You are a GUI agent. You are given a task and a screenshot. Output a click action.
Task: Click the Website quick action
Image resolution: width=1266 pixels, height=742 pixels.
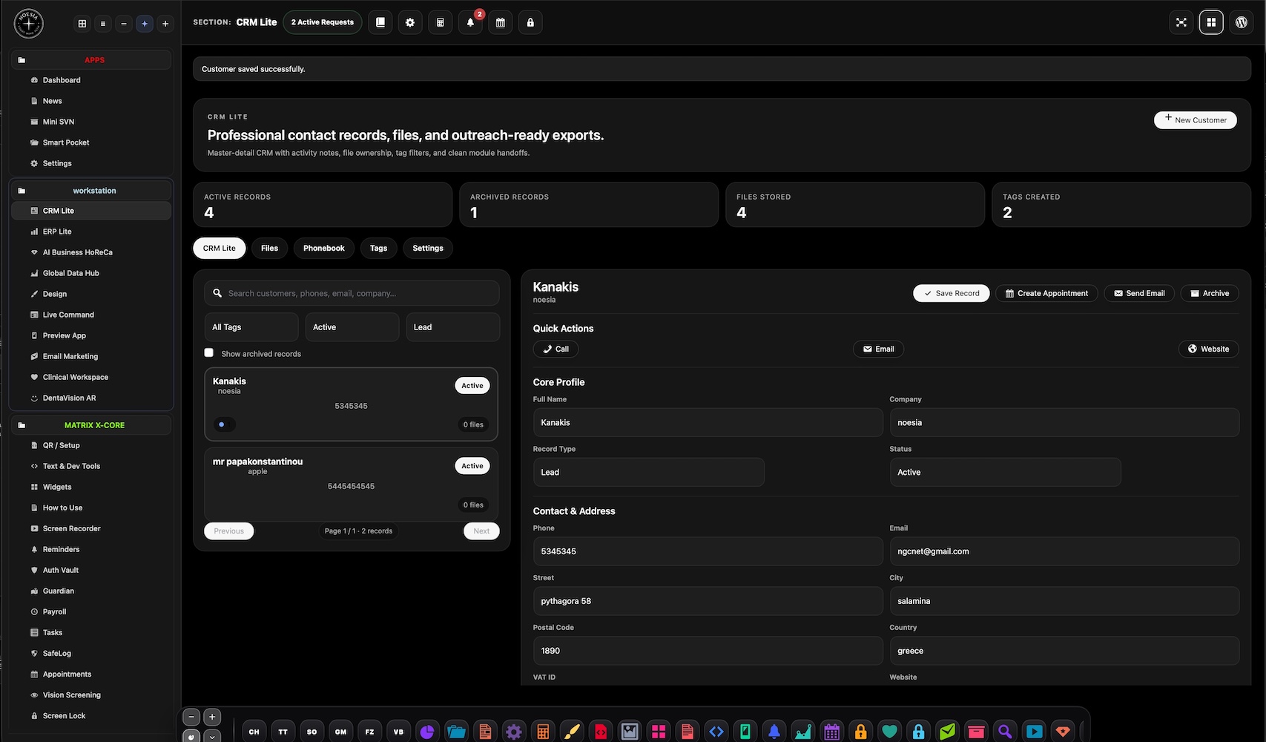click(1208, 349)
